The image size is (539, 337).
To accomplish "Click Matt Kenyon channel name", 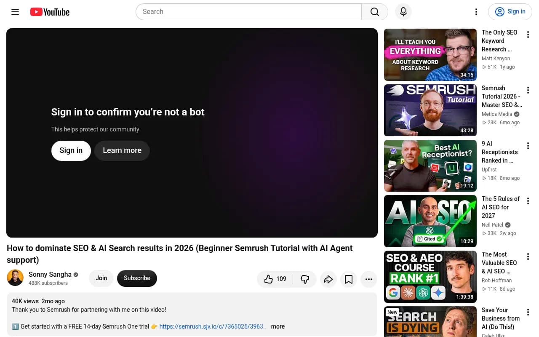I will [x=496, y=59].
